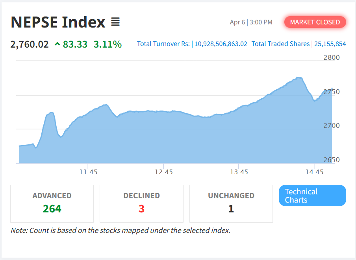The height and width of the screenshot is (260, 356).
Task: Open the Technical Charts button
Action: 312,195
